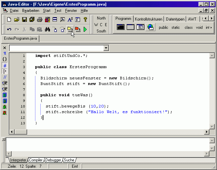Click the Undo arrow icon

click(9, 29)
